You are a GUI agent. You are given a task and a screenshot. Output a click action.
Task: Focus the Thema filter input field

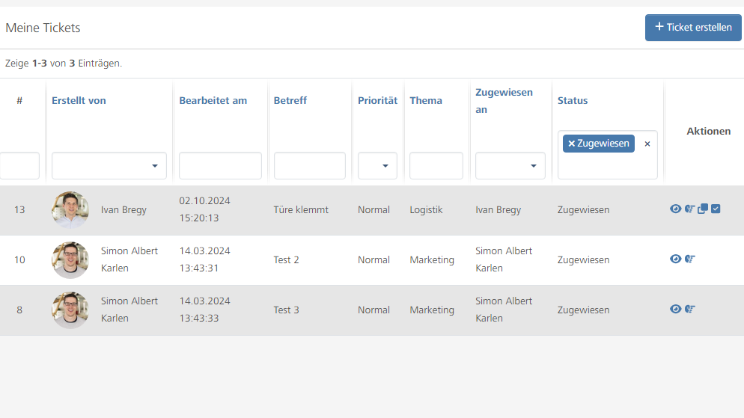coord(436,166)
